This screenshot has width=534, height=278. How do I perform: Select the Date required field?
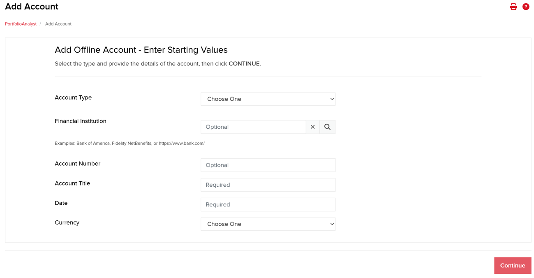(x=268, y=204)
